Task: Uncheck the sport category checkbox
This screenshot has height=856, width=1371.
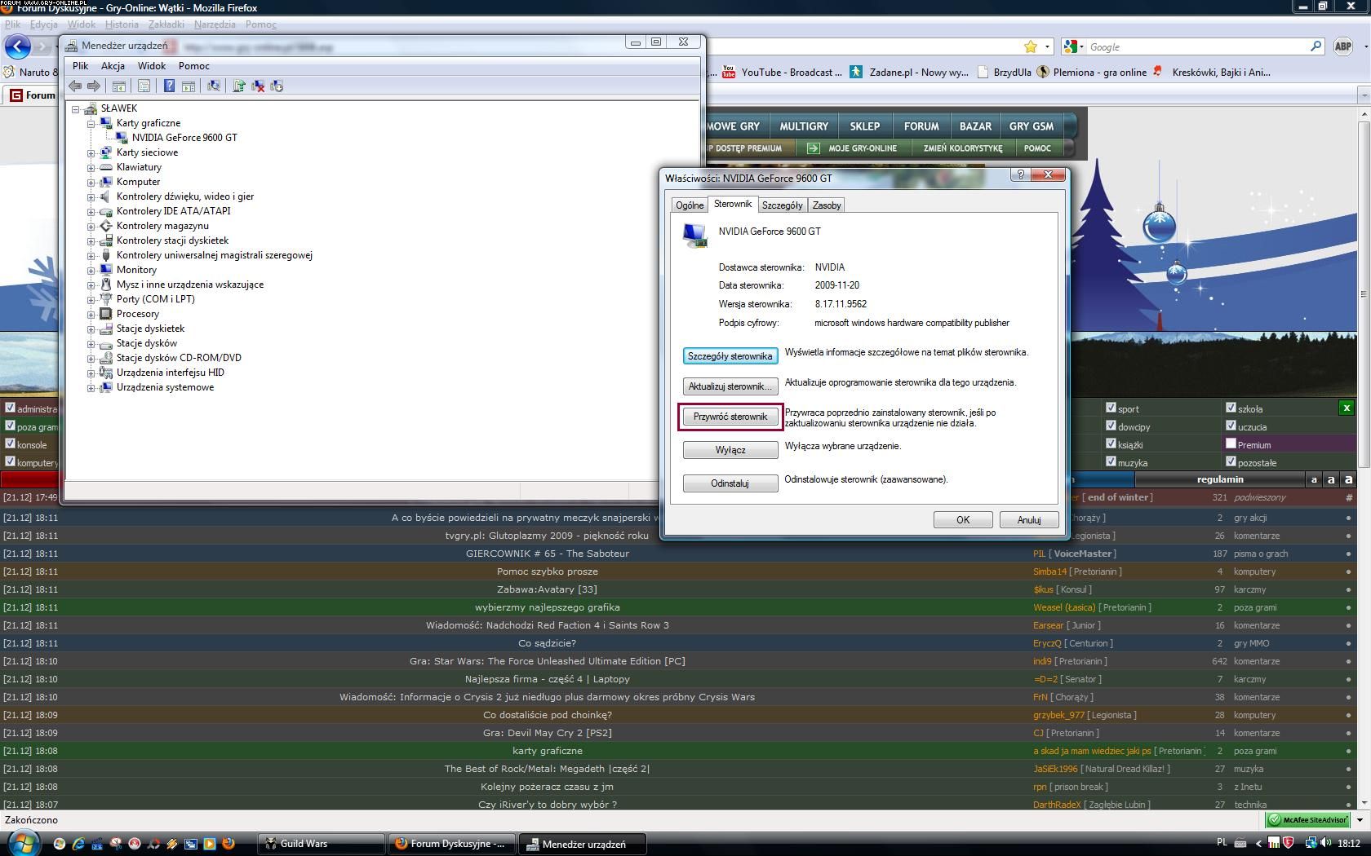Action: pos(1111,408)
